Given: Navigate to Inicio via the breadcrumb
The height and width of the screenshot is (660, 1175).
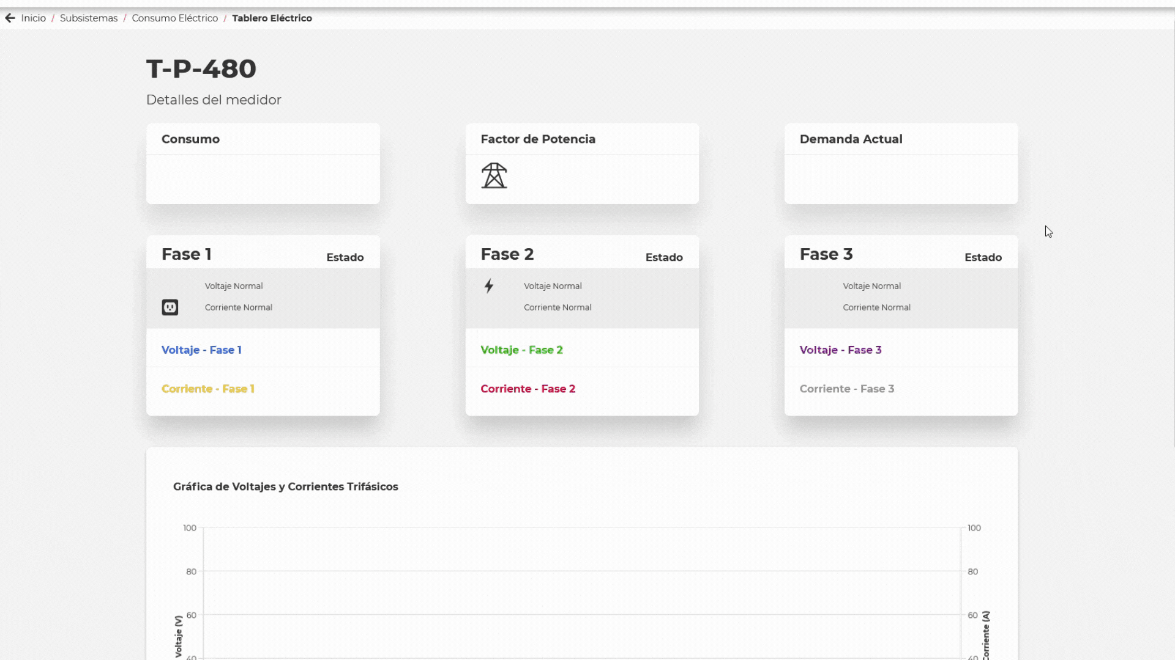Looking at the screenshot, I should coord(34,18).
